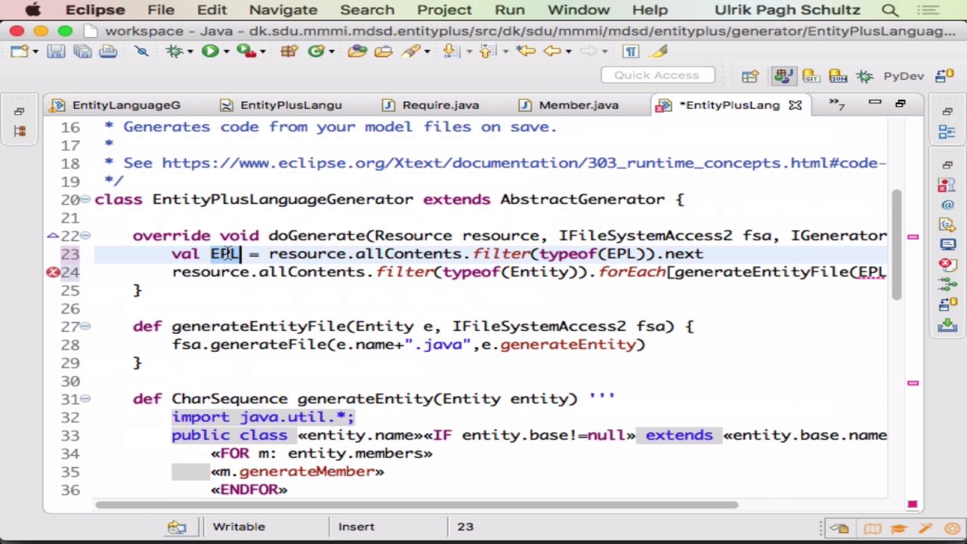Save the current file with the floppy icon
Viewport: 967px width, 544px height.
55,51
